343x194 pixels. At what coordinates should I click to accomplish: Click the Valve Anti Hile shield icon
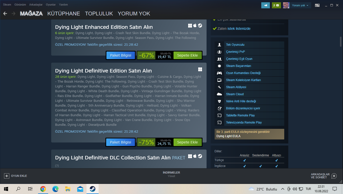point(219,101)
